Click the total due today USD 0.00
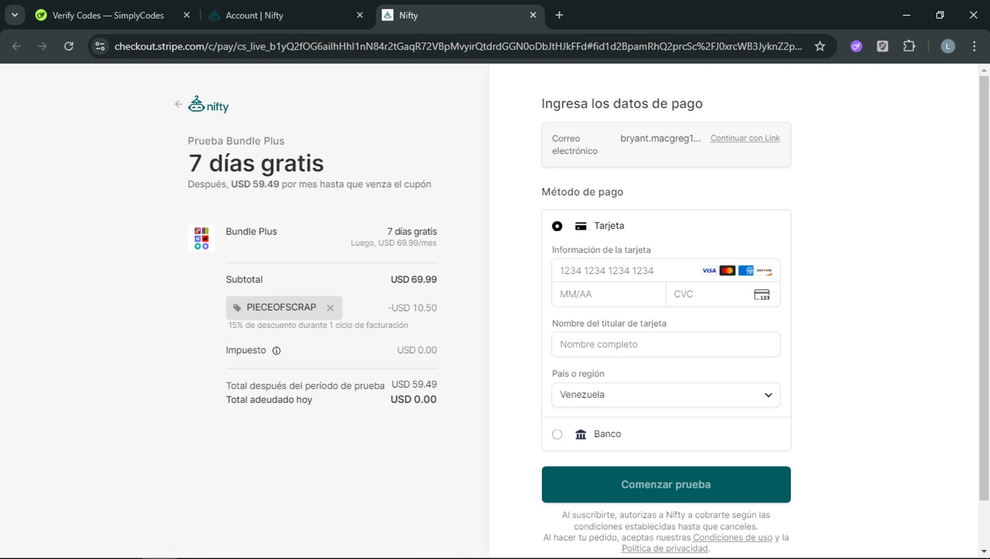The image size is (990, 559). 414,399
